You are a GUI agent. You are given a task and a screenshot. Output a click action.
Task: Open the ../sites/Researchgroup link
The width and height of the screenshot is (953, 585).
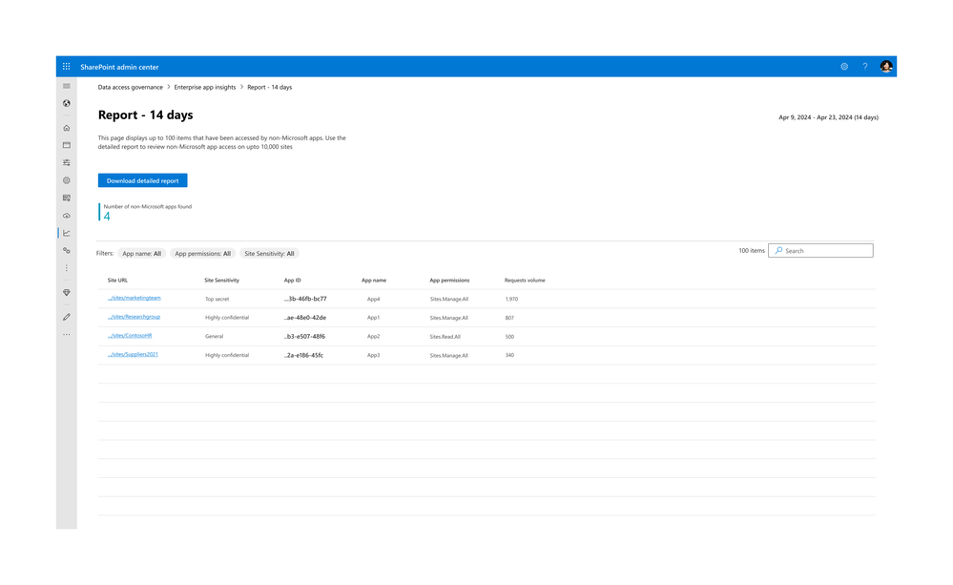pos(134,317)
